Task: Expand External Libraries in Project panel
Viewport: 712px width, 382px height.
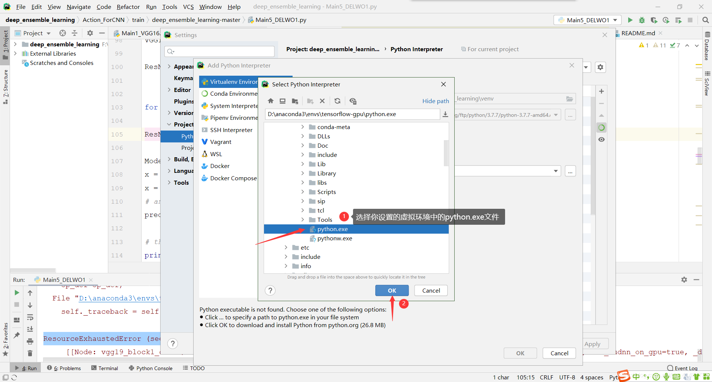Action: (15, 53)
